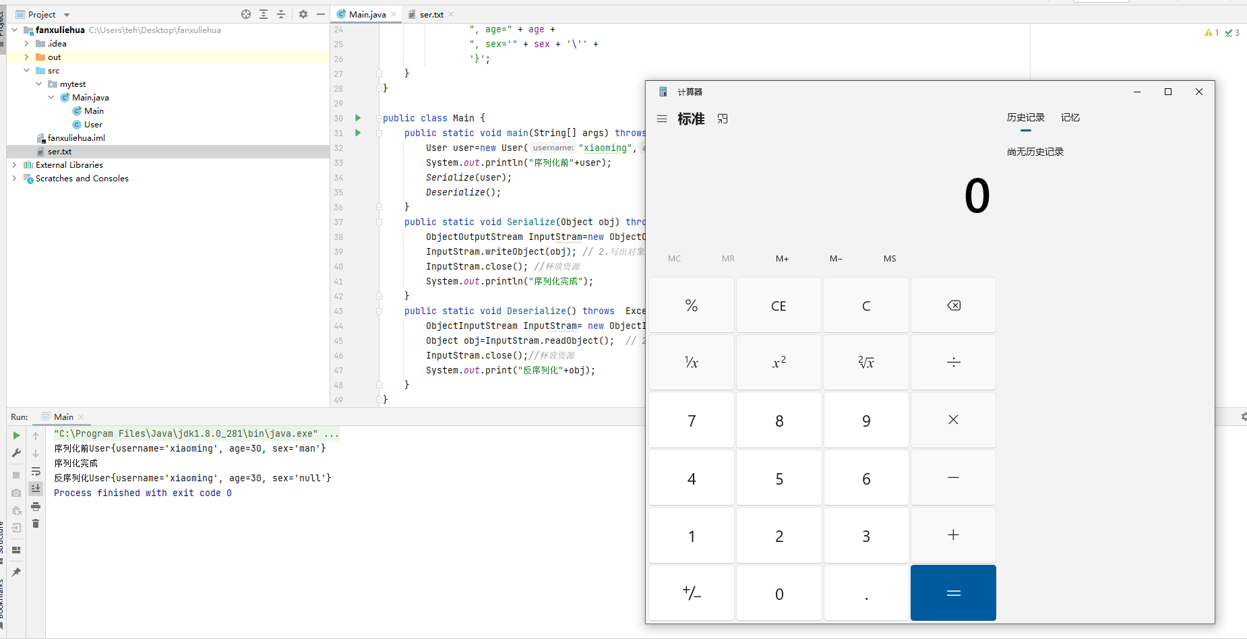The height and width of the screenshot is (639, 1247).
Task: Collapse the Main.java node
Action: click(x=51, y=97)
